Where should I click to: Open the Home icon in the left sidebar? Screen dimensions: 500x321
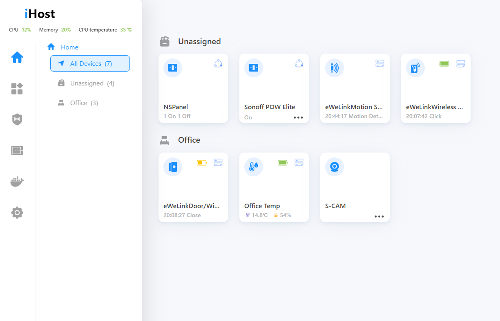click(17, 57)
